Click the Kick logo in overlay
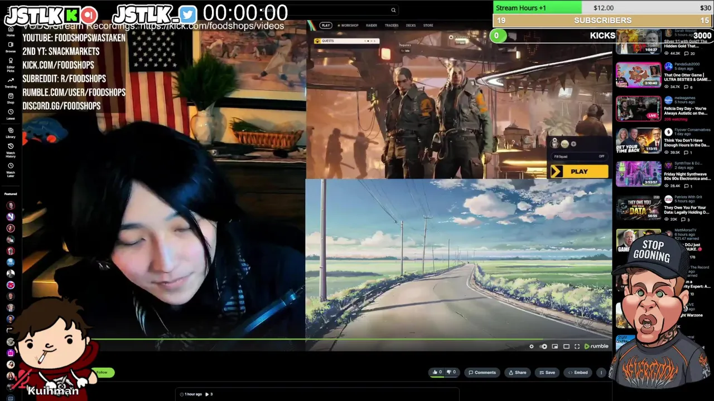The height and width of the screenshot is (401, 714). point(72,15)
